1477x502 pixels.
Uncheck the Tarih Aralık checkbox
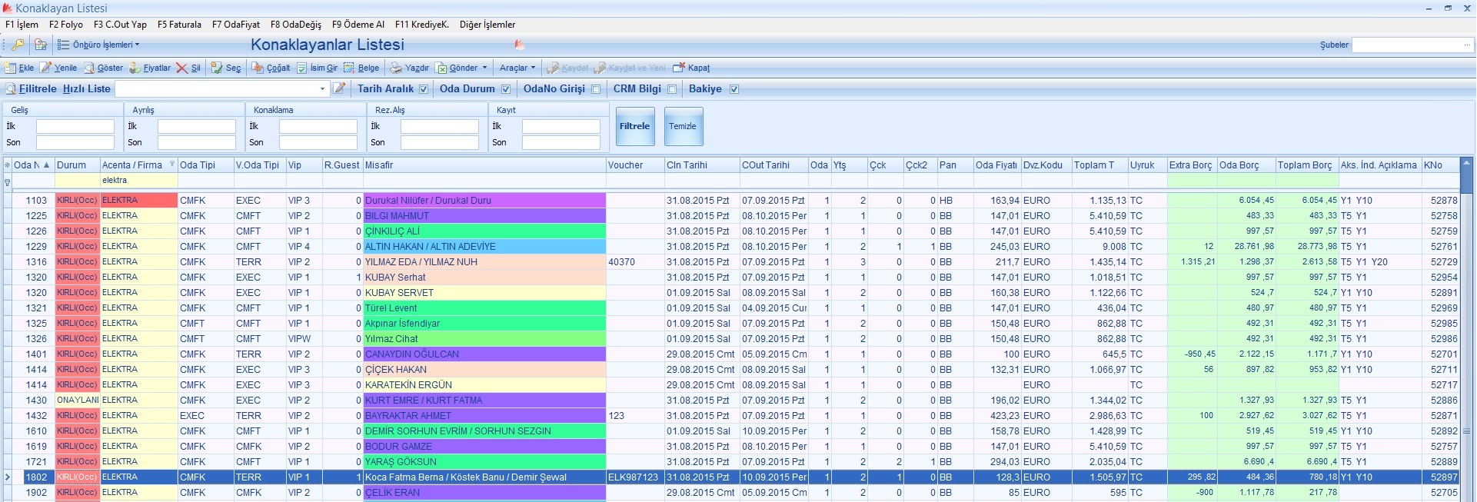pyautogui.click(x=424, y=89)
